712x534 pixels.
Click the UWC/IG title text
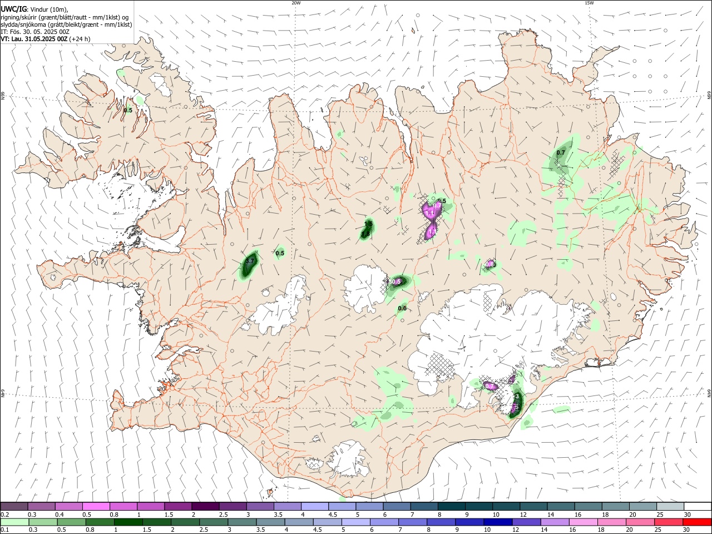(x=13, y=8)
